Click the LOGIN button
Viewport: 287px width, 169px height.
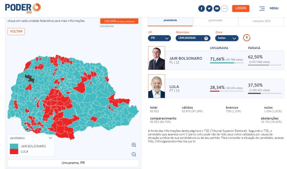click(x=241, y=8)
